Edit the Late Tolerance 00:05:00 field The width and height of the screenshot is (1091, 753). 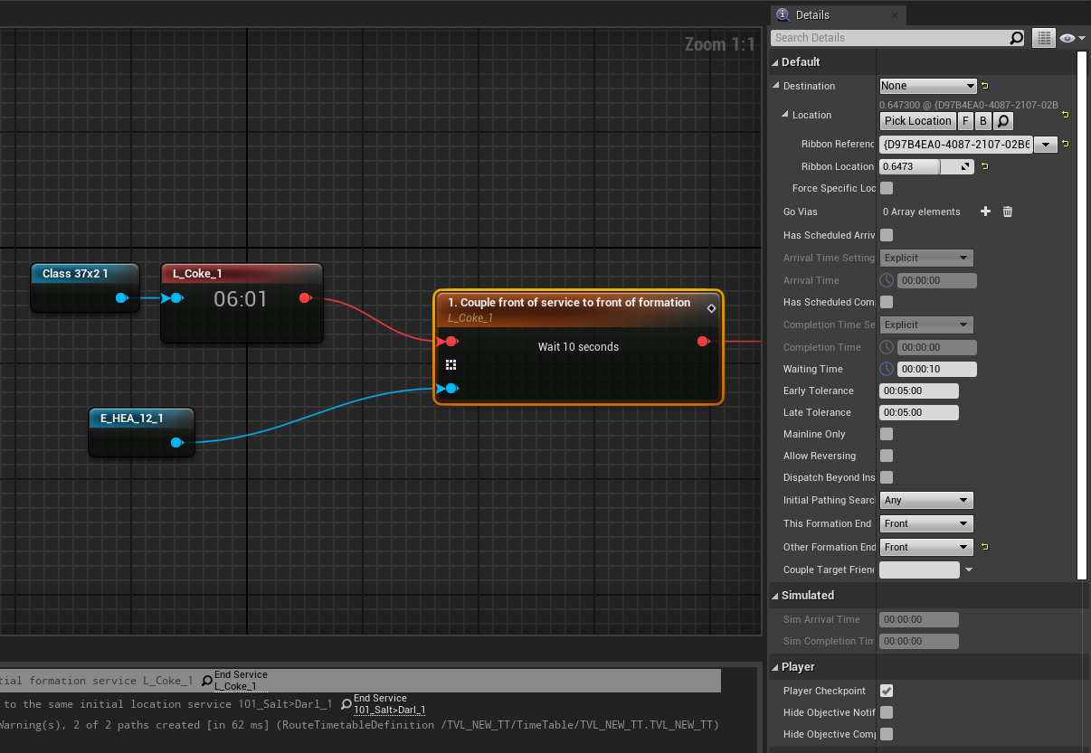point(919,412)
